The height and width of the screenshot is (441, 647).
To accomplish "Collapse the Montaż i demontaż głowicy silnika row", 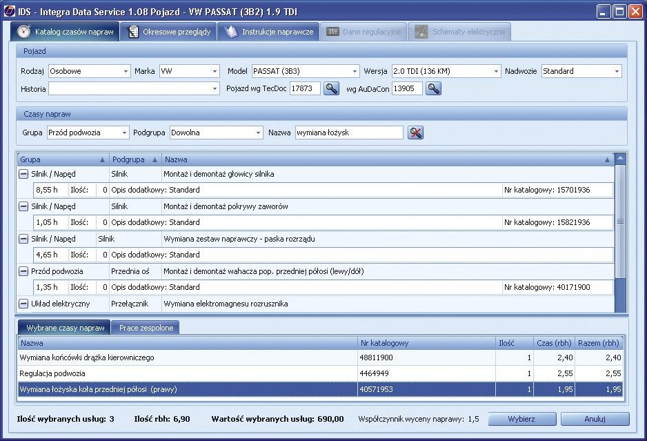I will pyautogui.click(x=23, y=174).
